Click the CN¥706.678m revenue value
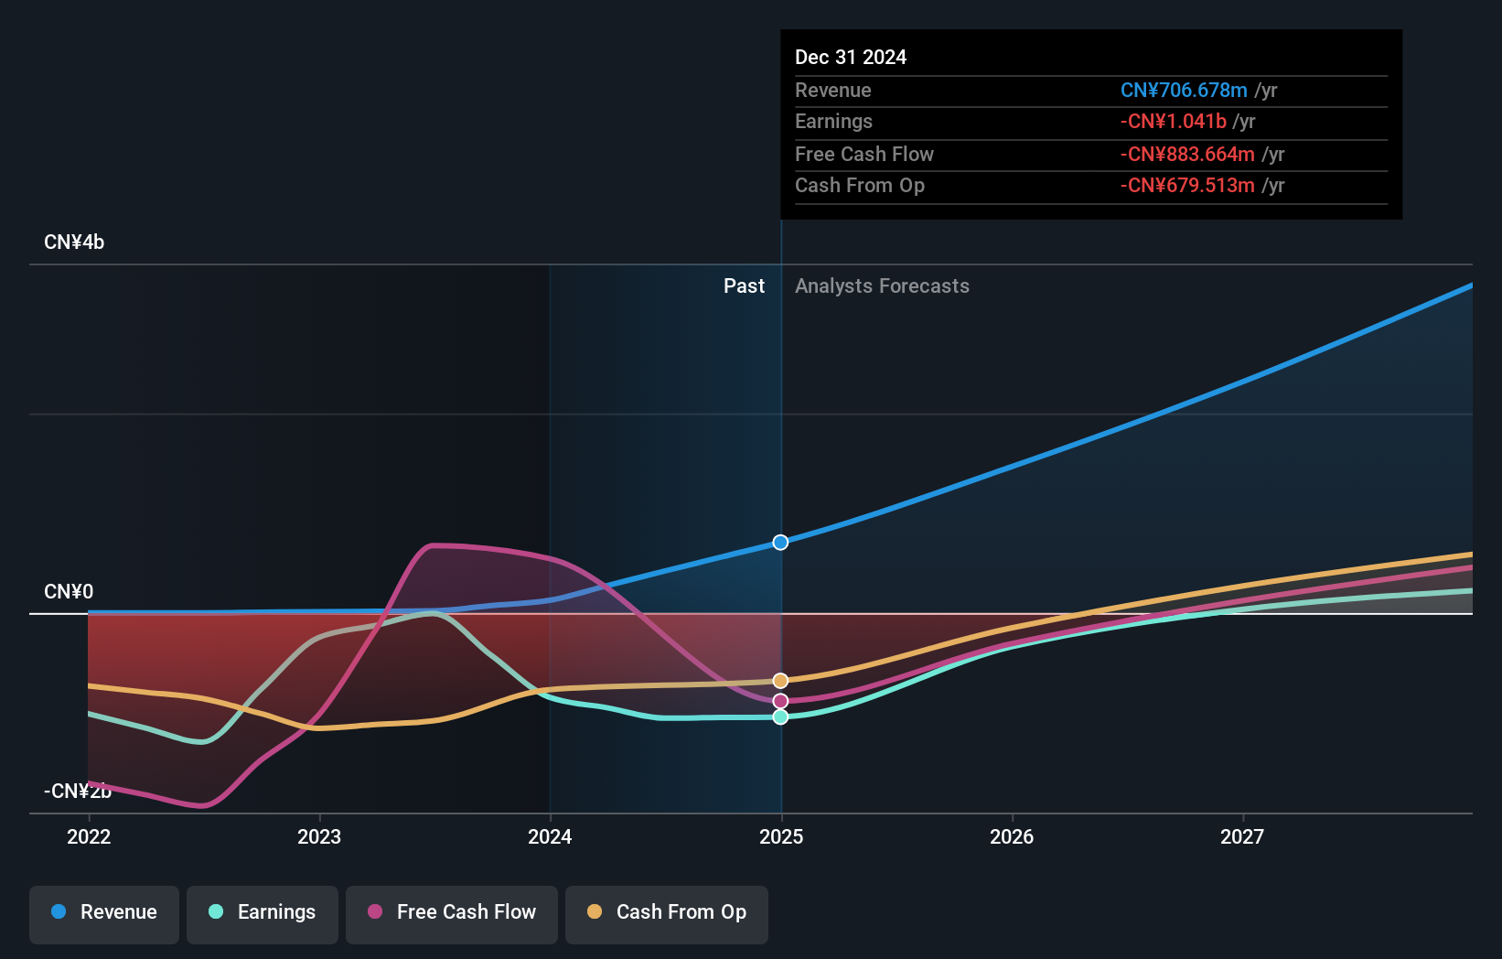Screen dimensions: 1502x959 tap(1184, 90)
